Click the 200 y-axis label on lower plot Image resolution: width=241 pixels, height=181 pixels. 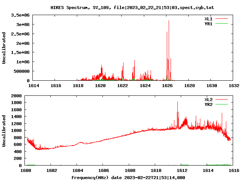pos(18,158)
